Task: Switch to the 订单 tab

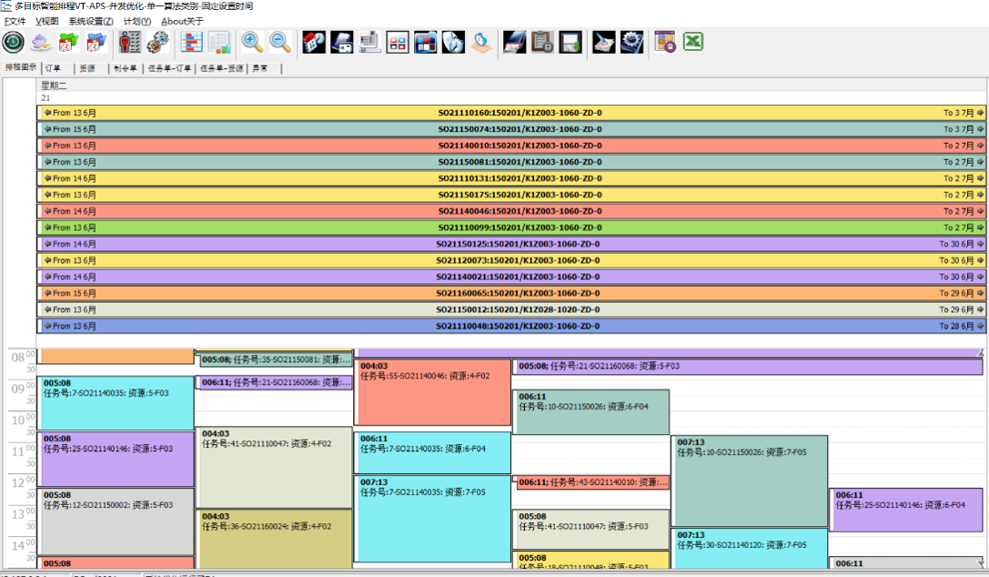Action: coord(54,68)
